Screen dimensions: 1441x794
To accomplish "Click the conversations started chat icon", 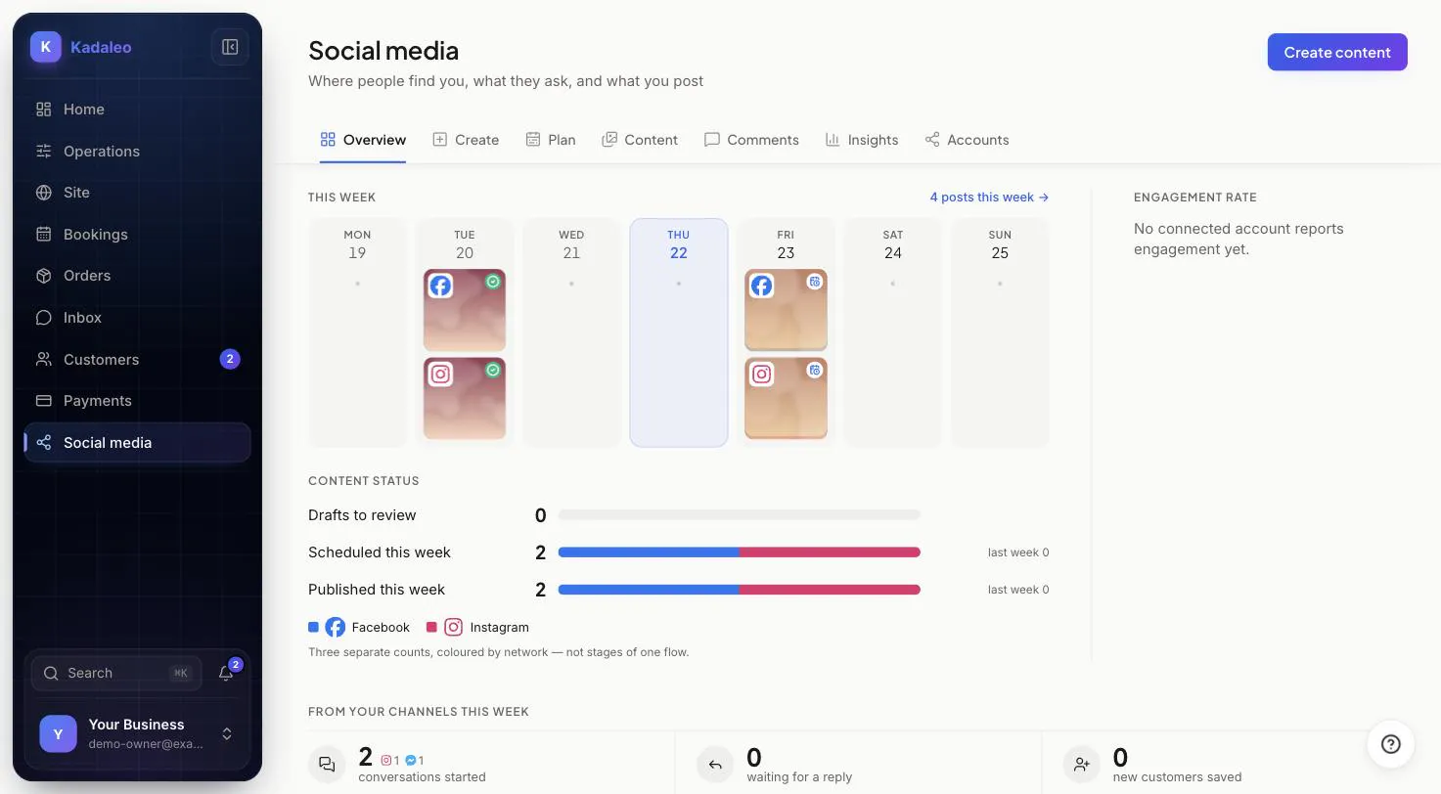I will click(327, 765).
